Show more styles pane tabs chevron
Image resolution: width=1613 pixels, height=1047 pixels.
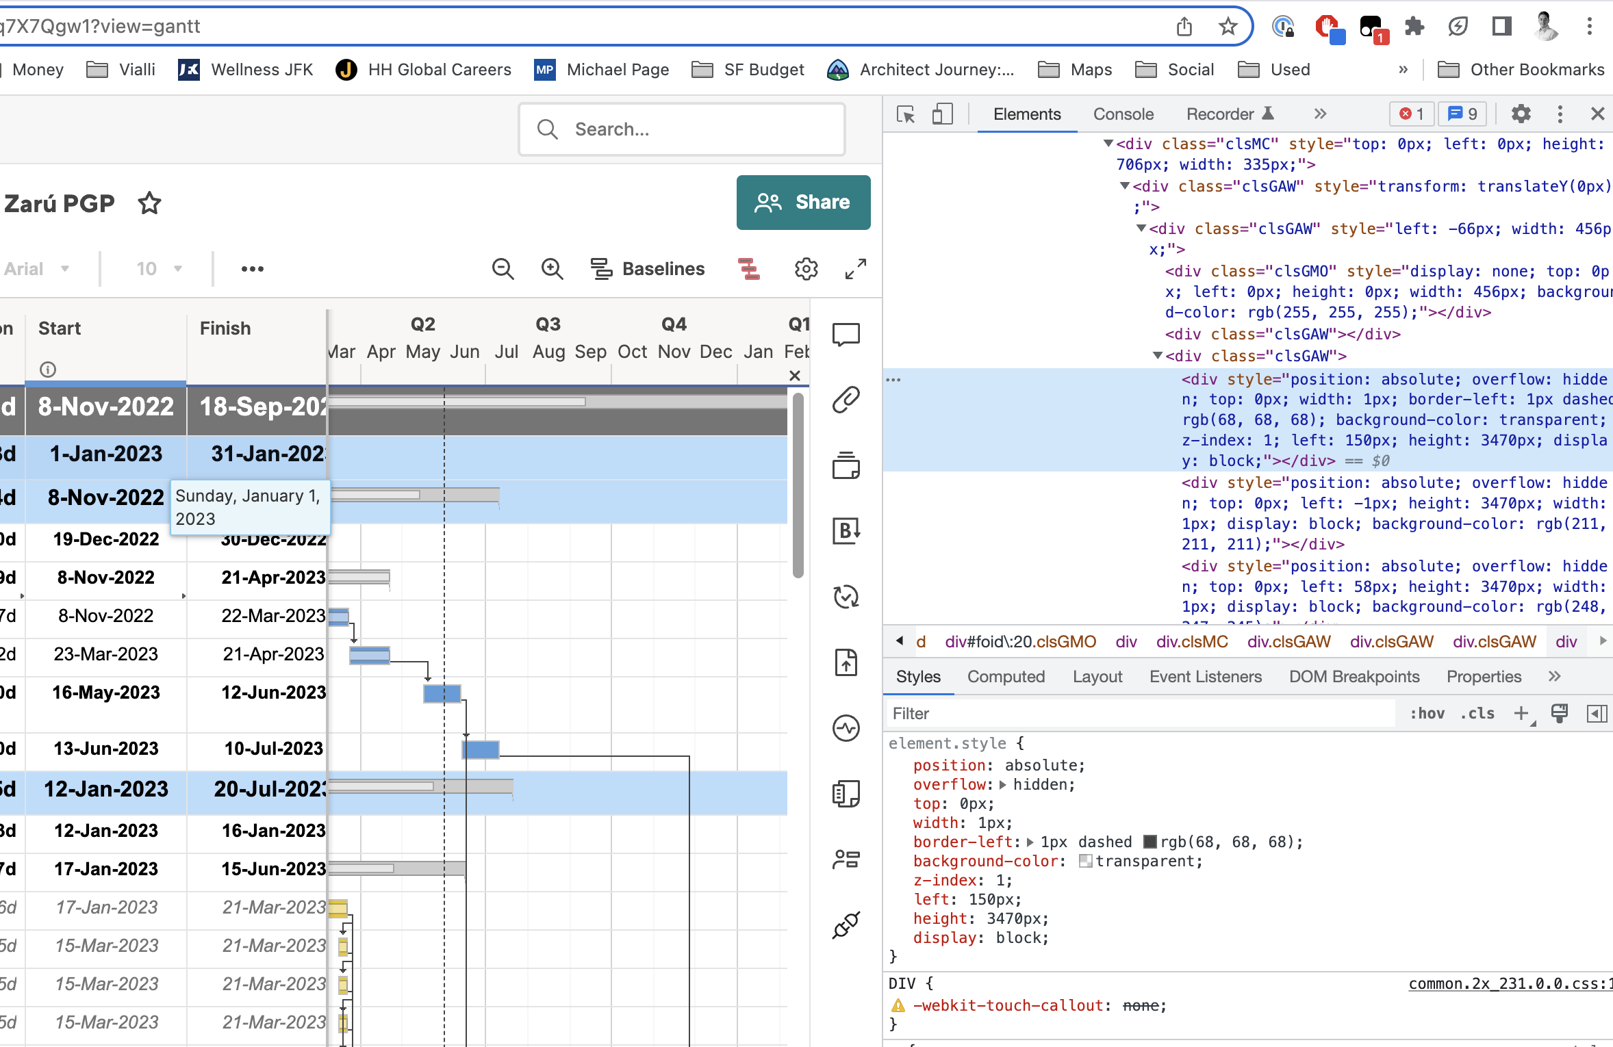pyautogui.click(x=1554, y=677)
